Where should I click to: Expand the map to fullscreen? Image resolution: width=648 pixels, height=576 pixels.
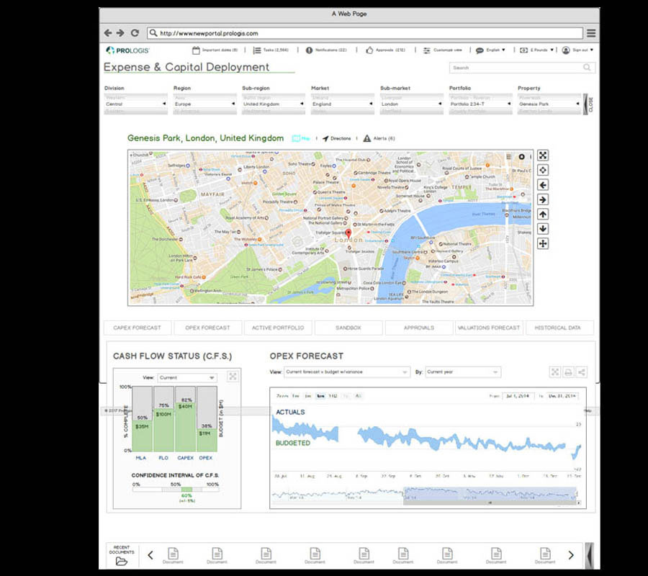(x=543, y=156)
